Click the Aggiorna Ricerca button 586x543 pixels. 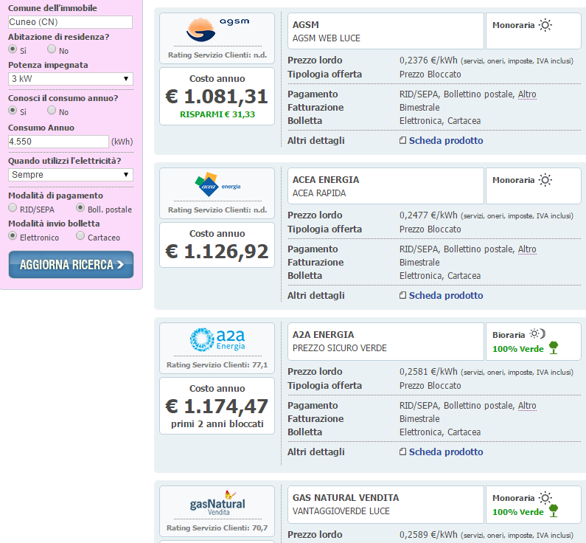[71, 264]
